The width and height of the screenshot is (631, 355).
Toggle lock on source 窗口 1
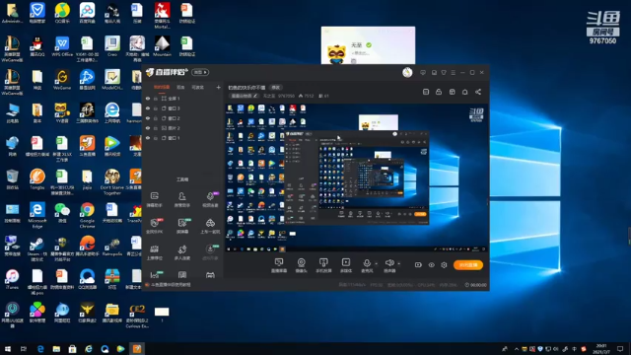tap(156, 138)
